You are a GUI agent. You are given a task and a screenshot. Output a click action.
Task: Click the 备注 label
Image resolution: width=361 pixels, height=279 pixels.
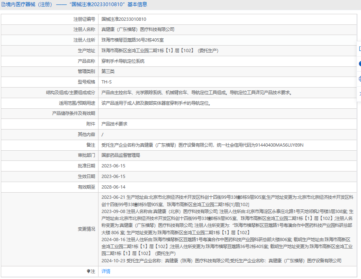pos(91,145)
